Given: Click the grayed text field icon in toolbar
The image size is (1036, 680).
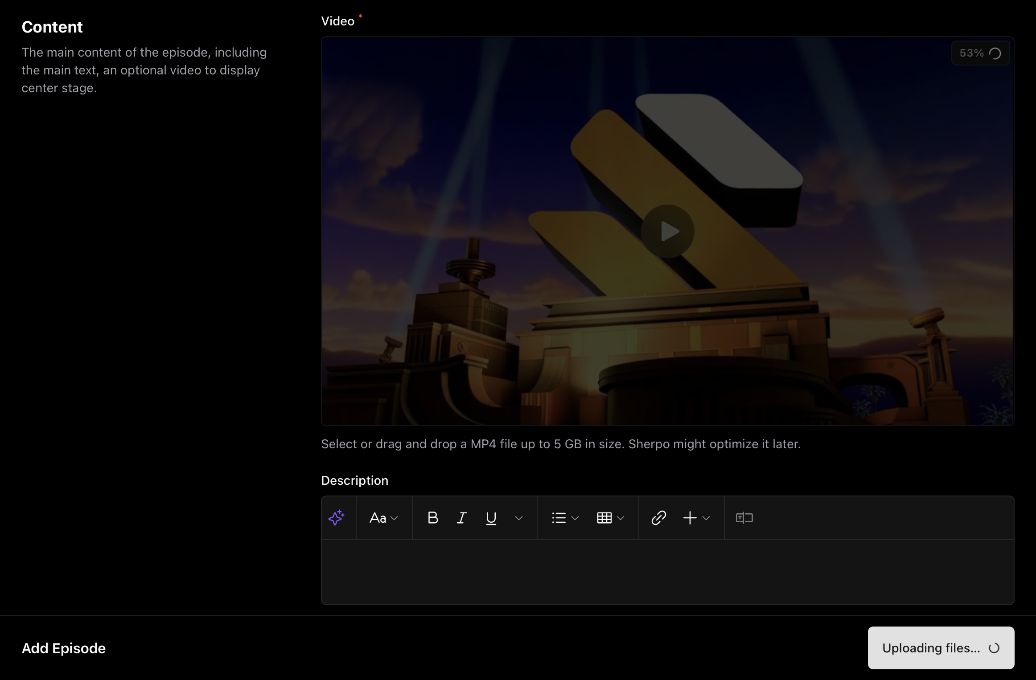Looking at the screenshot, I should (744, 518).
